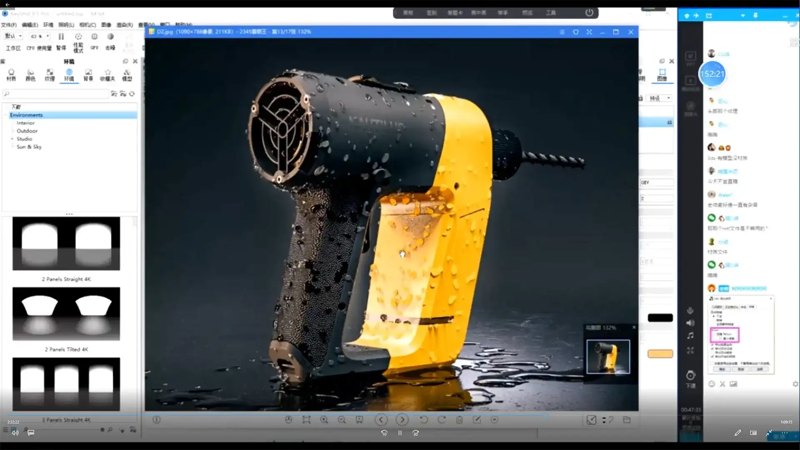
Task: Go to next image in viewer
Action: 402,420
